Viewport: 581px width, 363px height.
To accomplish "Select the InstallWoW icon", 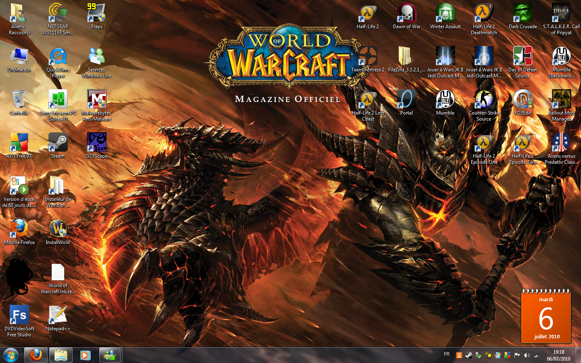I will click(x=58, y=229).
